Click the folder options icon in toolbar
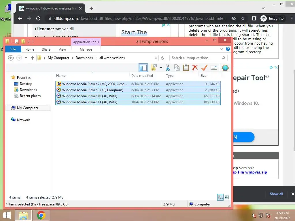This screenshot has width=295, height=221. (154, 68)
